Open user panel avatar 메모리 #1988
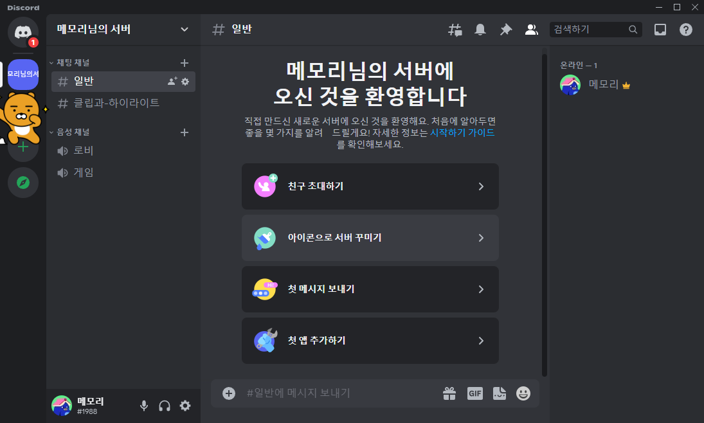704x423 pixels. click(62, 406)
